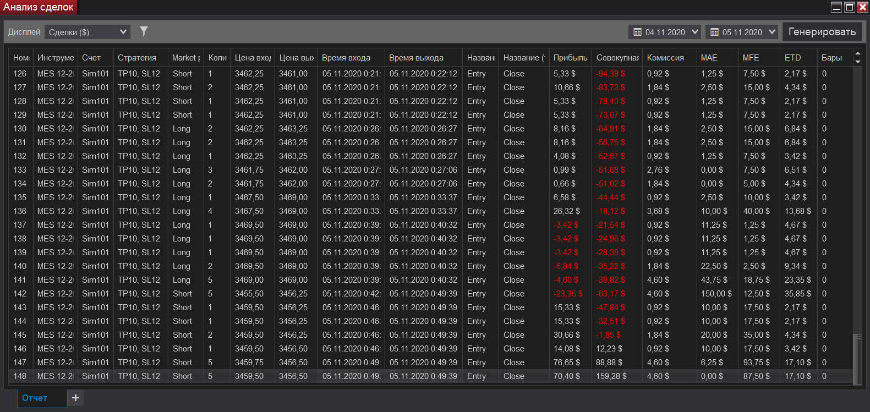Sort by the Market position column header

pyautogui.click(x=186, y=58)
